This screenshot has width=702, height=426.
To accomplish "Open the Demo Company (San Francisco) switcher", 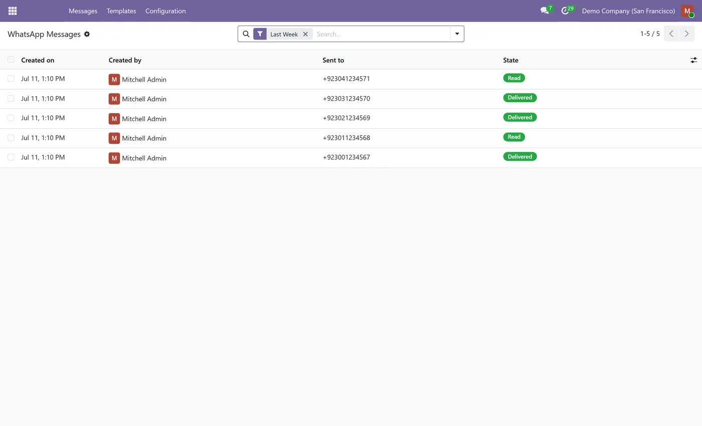I will pyautogui.click(x=628, y=11).
